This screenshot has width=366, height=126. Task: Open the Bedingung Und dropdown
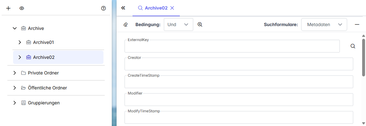point(179,24)
